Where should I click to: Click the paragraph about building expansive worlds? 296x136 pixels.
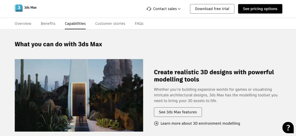coord(216,95)
